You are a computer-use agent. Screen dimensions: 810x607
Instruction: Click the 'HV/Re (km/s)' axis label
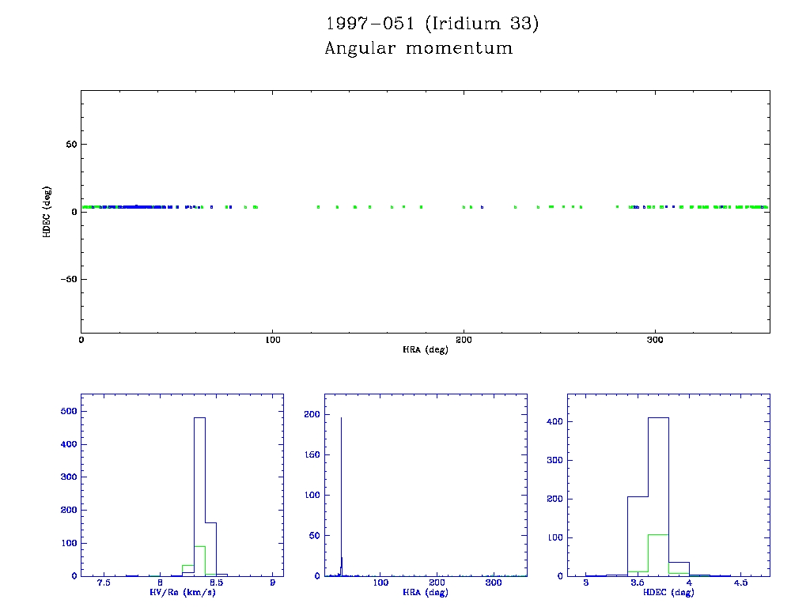(182, 593)
